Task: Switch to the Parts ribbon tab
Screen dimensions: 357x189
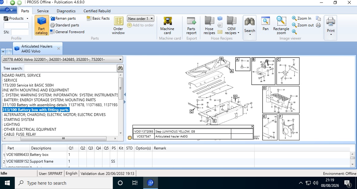Action: click(25, 11)
